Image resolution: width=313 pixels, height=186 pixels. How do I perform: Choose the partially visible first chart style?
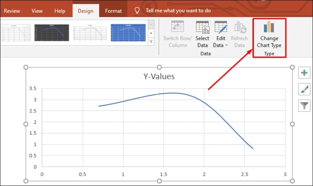[16, 33]
